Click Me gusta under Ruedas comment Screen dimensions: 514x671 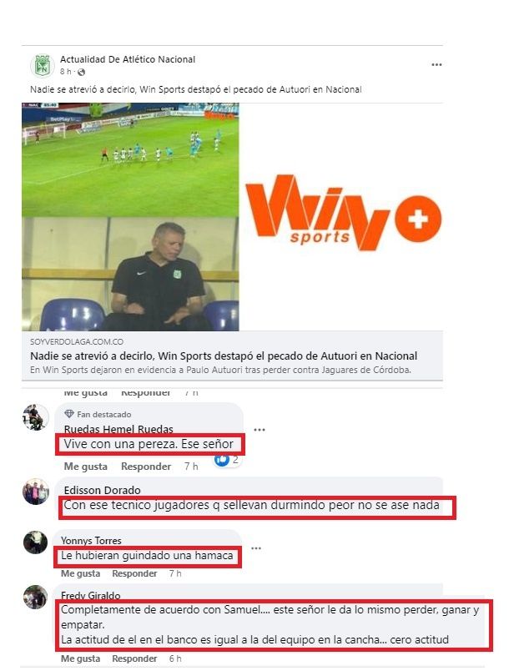(x=86, y=467)
